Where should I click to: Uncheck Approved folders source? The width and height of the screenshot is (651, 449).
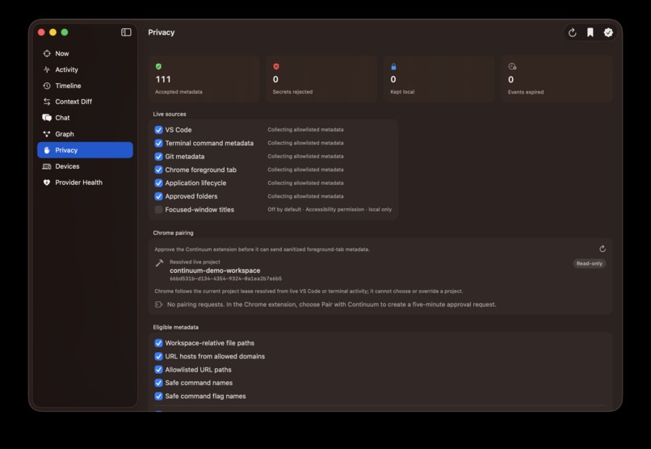pyautogui.click(x=158, y=196)
